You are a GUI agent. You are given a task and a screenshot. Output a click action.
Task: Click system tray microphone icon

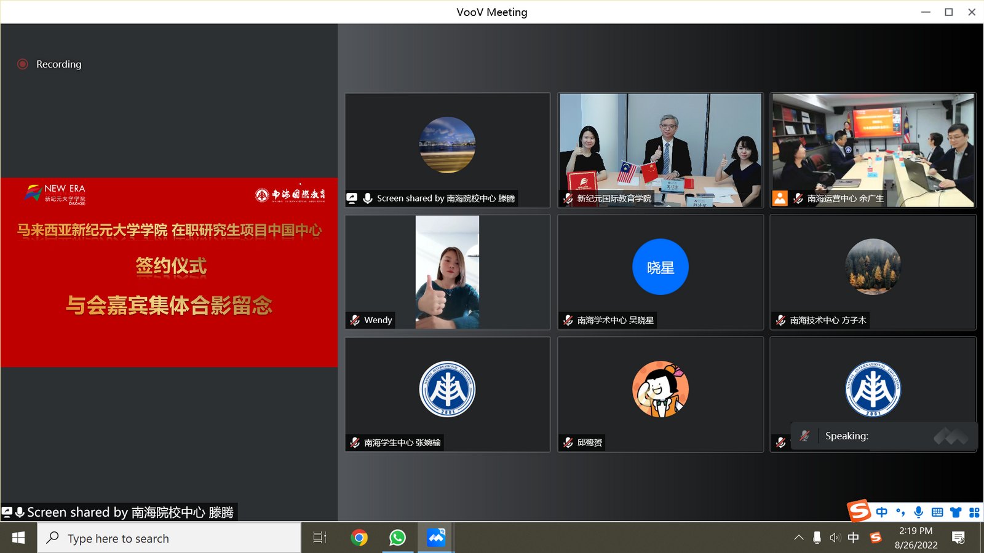817,538
